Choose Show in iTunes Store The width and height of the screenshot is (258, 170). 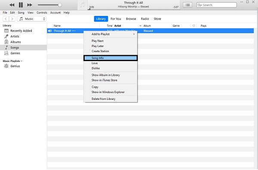(111, 80)
